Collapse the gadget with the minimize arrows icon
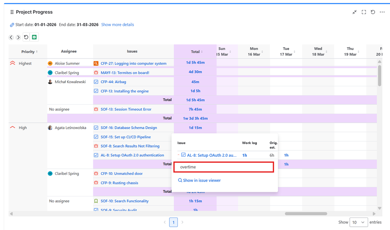This screenshot has height=230, width=390. 354,12
